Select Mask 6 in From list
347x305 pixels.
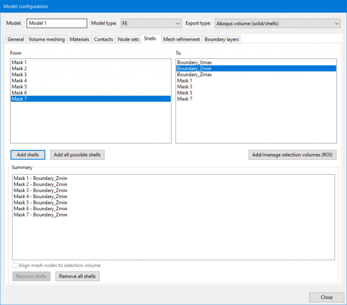click(91, 93)
